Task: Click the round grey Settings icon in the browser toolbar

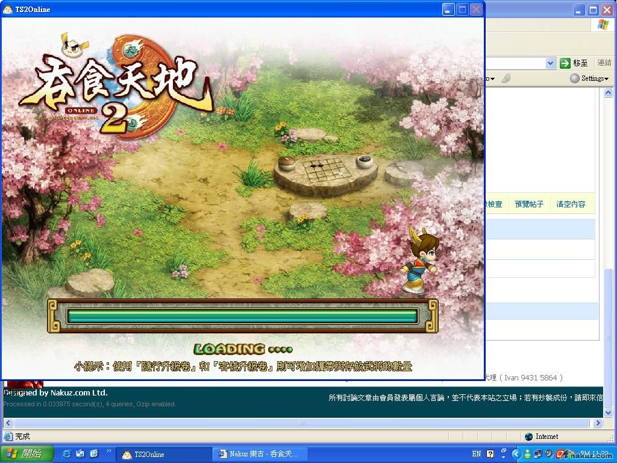Action: 574,78
